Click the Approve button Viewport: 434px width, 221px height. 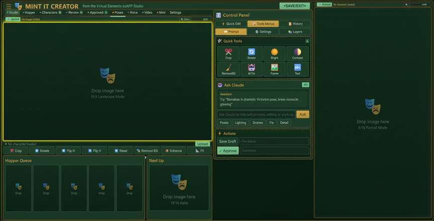pos(228,151)
